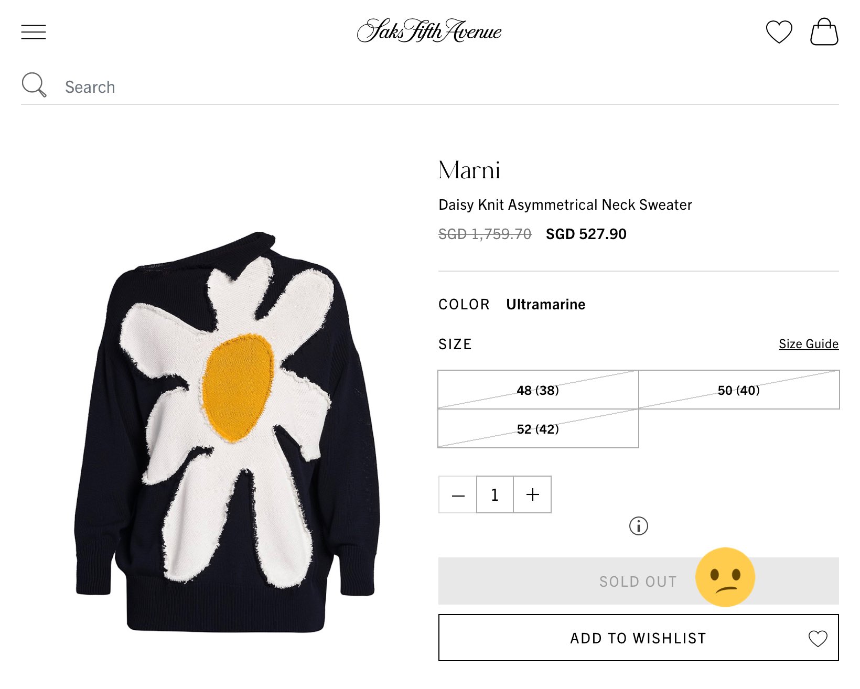Click the Sold Out button
Image resolution: width=860 pixels, height=689 pixels.
click(x=638, y=581)
